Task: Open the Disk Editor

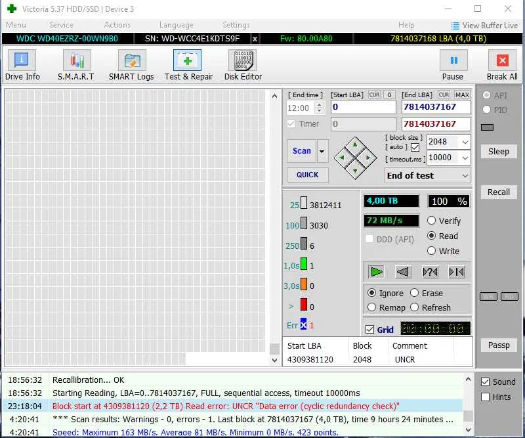Action: [x=243, y=66]
